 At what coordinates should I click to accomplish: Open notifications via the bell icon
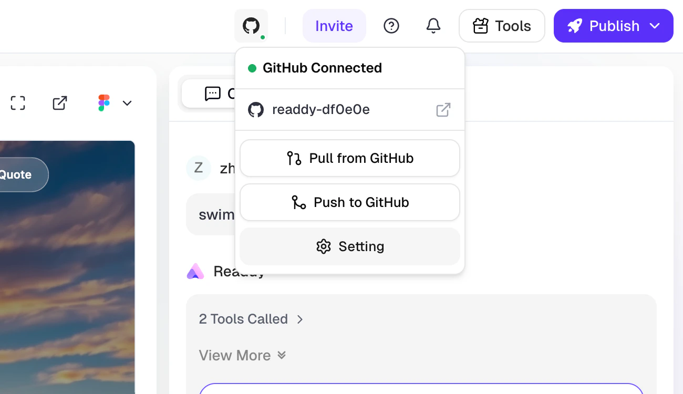click(x=433, y=25)
